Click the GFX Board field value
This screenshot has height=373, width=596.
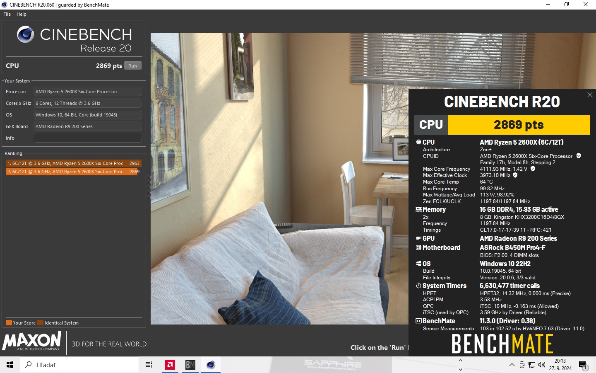[87, 126]
